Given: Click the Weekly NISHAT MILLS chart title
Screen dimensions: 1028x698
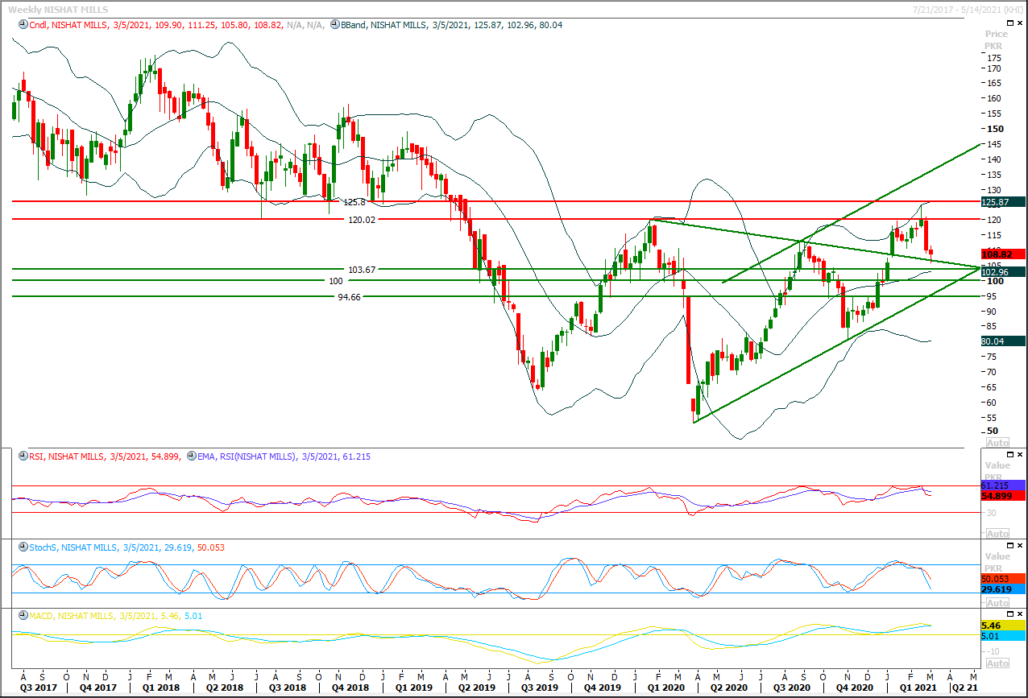Looking at the screenshot, I should pyautogui.click(x=59, y=8).
